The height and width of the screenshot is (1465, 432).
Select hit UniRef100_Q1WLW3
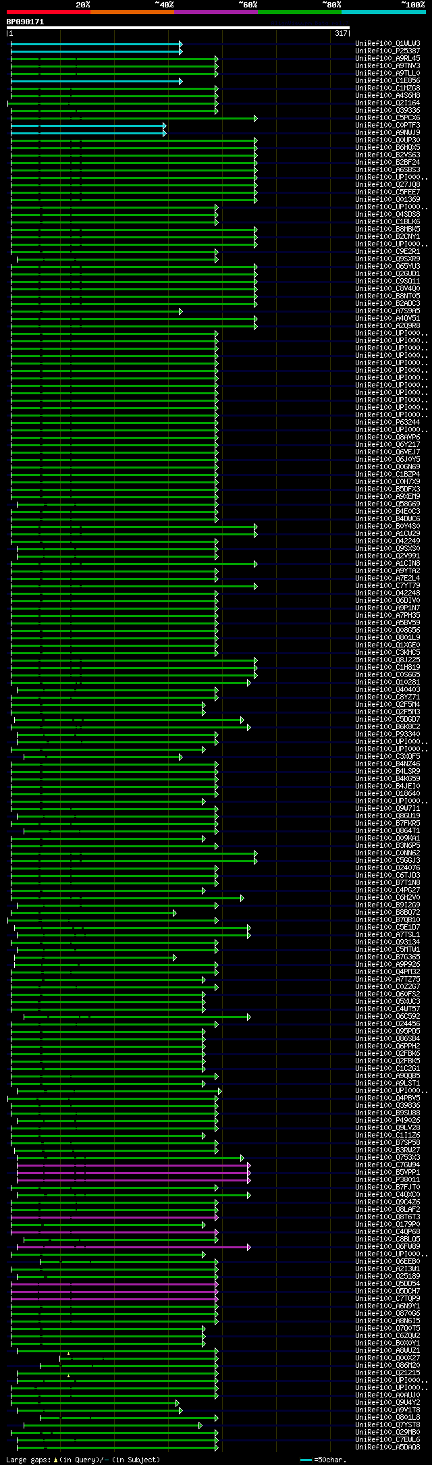[387, 44]
